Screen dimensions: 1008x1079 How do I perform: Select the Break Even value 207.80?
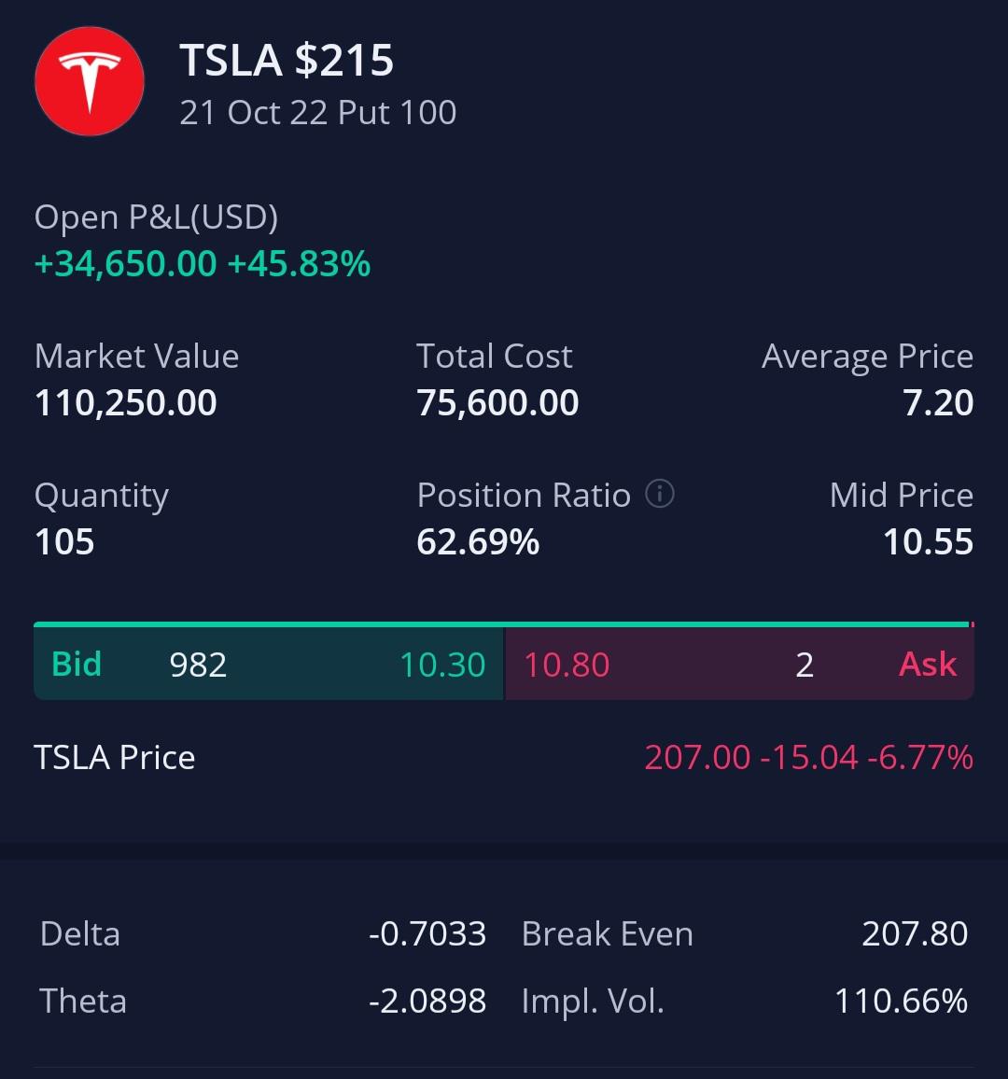click(915, 933)
